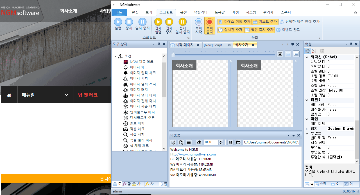Click the alphabetical sort icon in 속성
Viewport: 360px width, 195px height.
click(314, 51)
